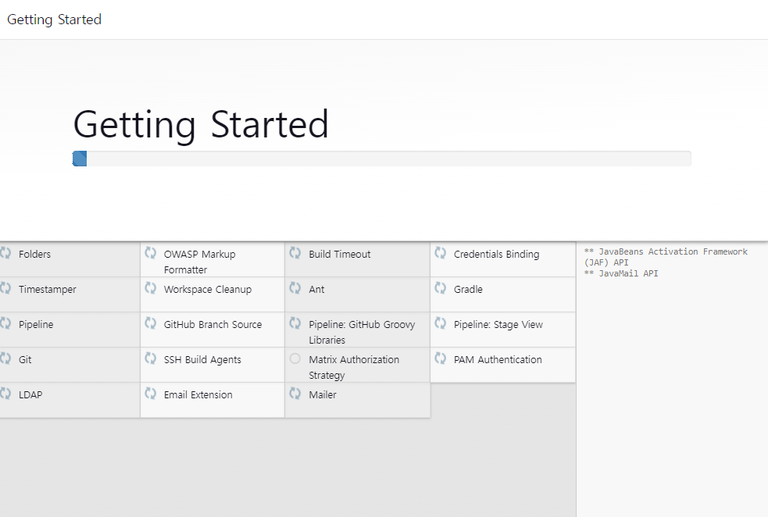Select the Pipeline: Stage View label
This screenshot has width=768, height=517.
pos(498,325)
